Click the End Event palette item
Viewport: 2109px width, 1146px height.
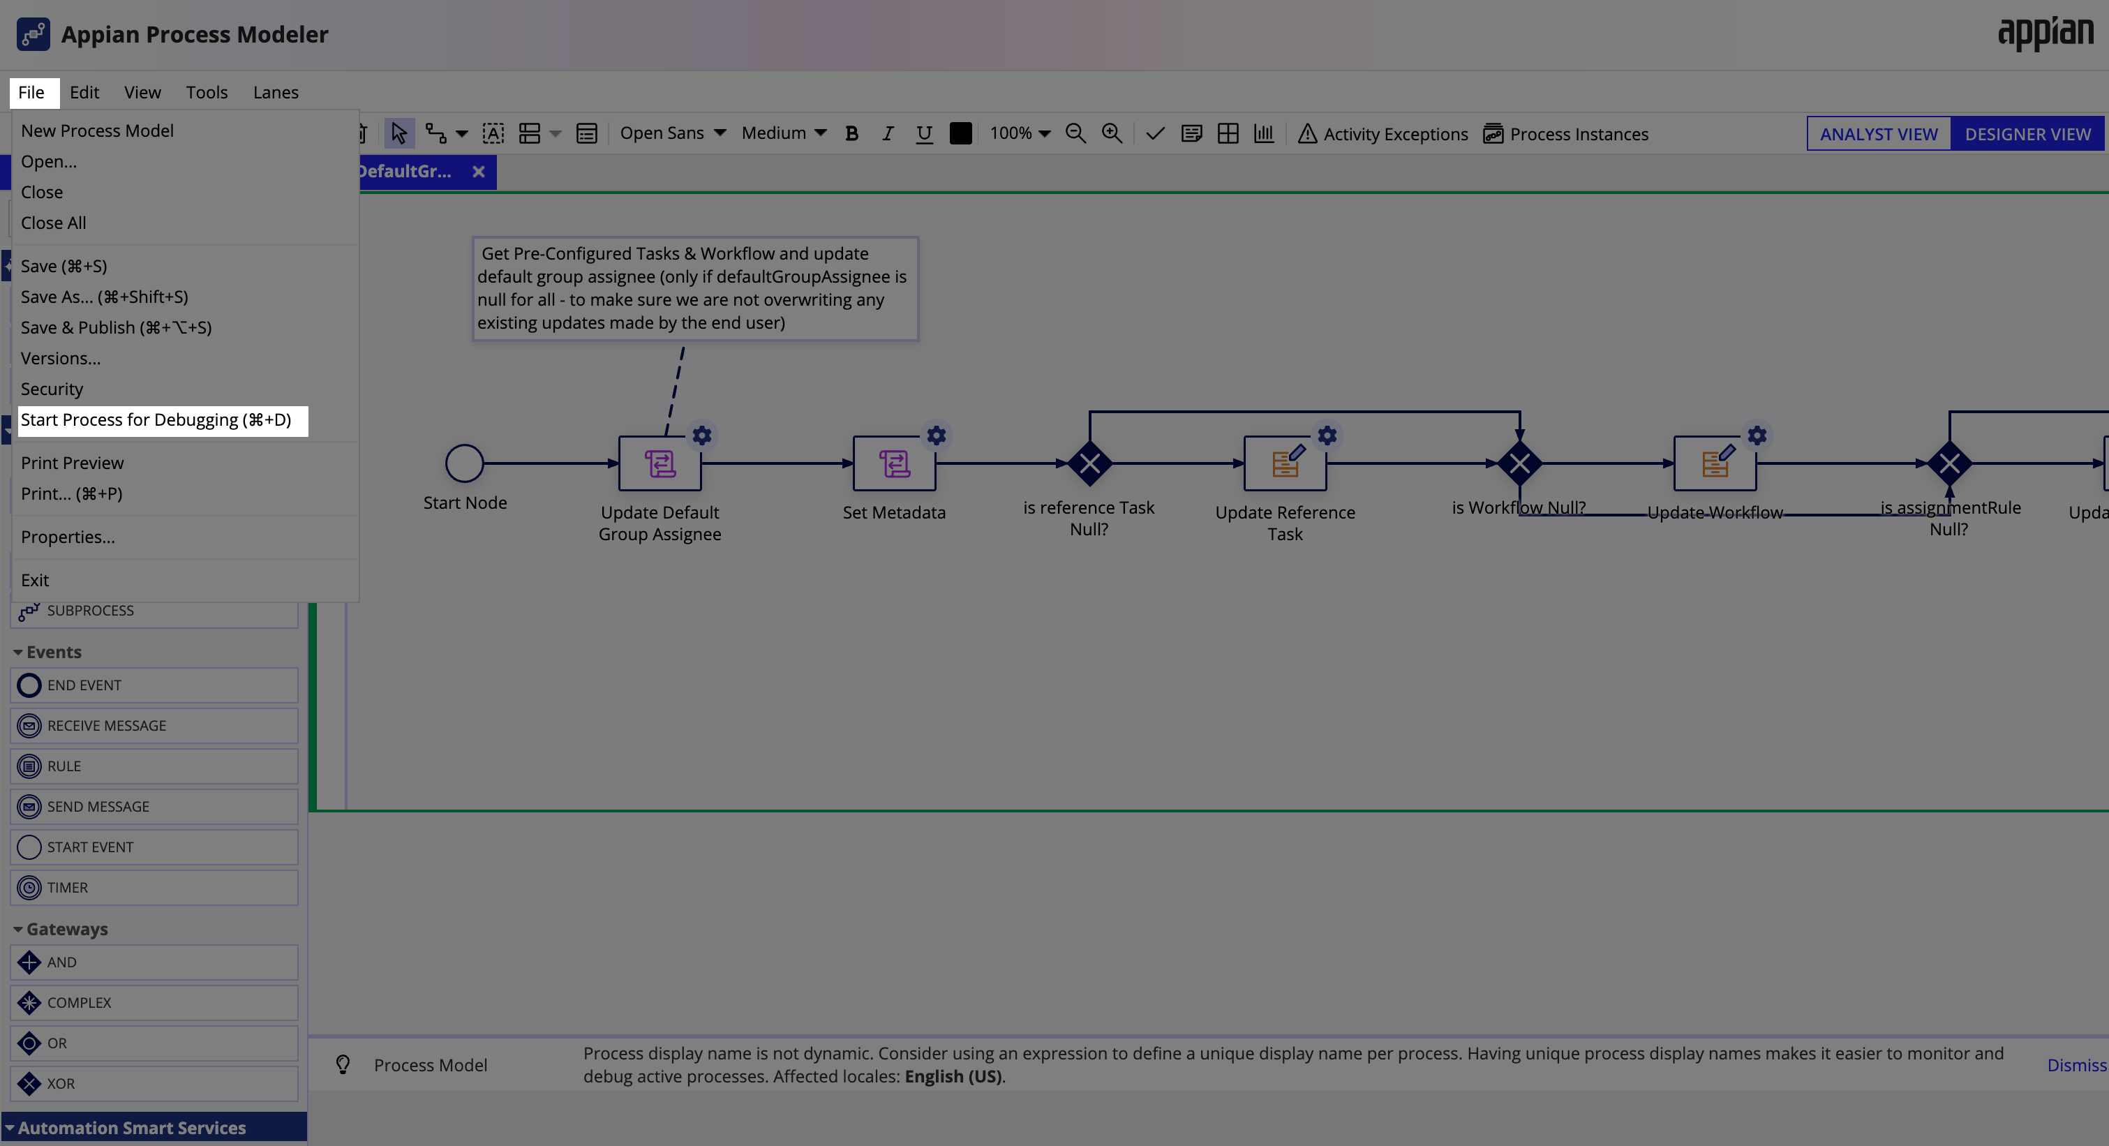[x=154, y=685]
